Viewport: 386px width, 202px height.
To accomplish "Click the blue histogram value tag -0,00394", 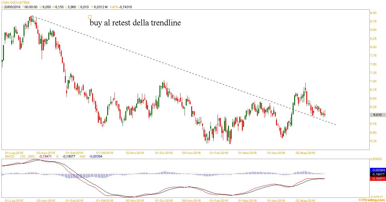I will point(378,170).
